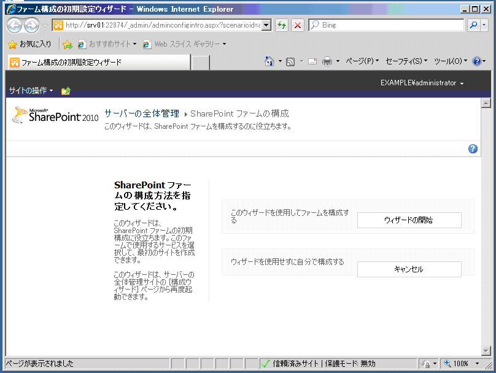The width and height of the screenshot is (496, 373).
Task: Open the search provider dropdown arrow
Action: pos(484,25)
